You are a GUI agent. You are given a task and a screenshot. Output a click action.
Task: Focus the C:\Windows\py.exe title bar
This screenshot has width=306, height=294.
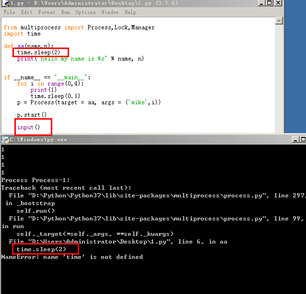tap(144, 139)
